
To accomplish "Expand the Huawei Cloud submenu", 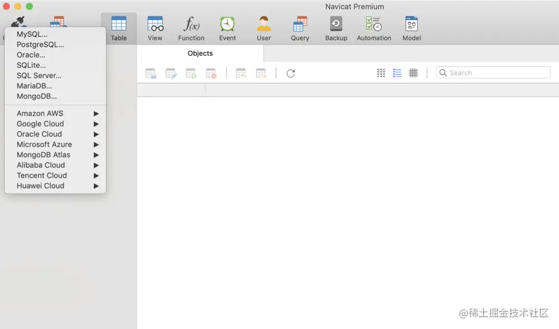I will pyautogui.click(x=55, y=186).
